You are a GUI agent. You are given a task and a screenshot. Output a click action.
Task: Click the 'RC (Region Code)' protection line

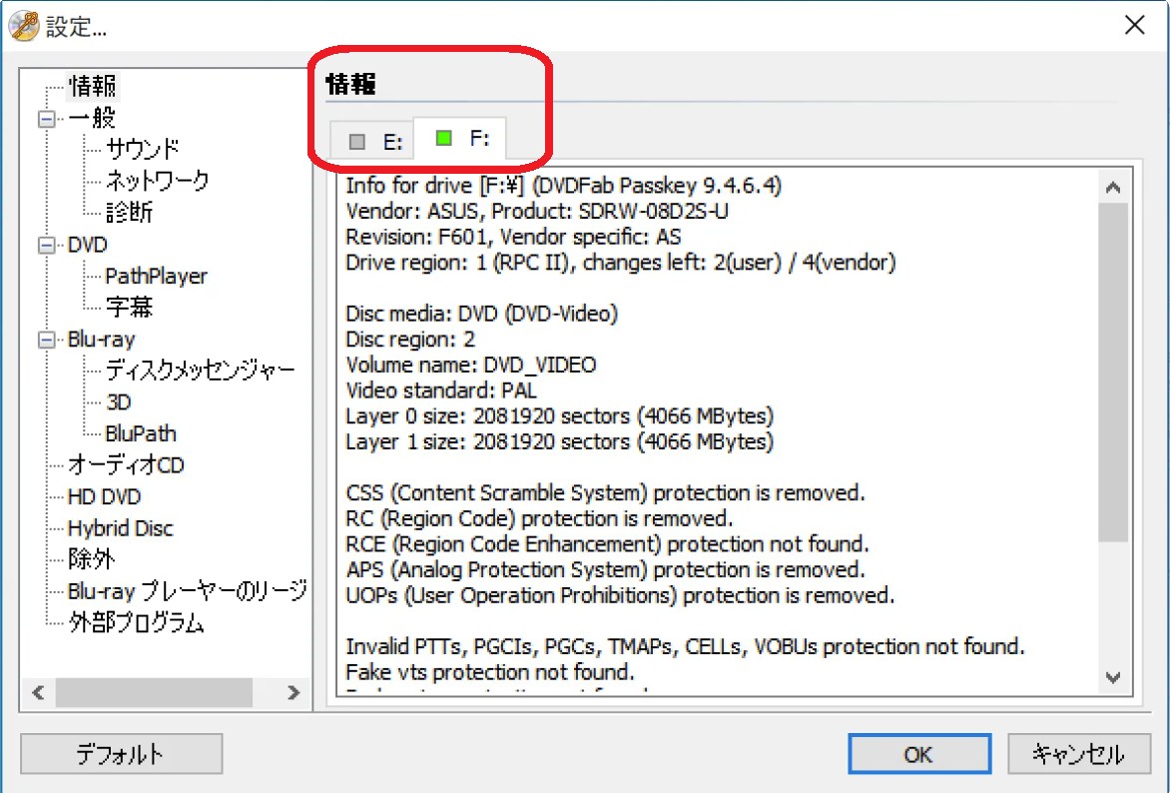[539, 519]
